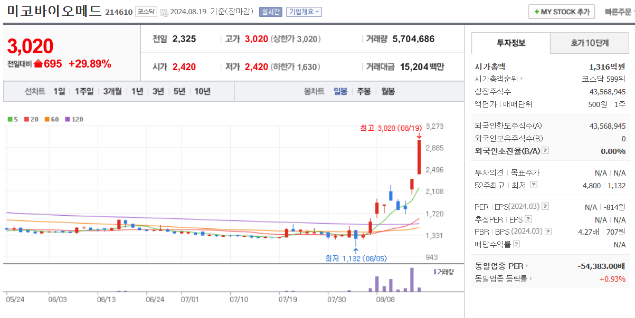Click red 20-day moving average legend swatch

tap(26, 119)
